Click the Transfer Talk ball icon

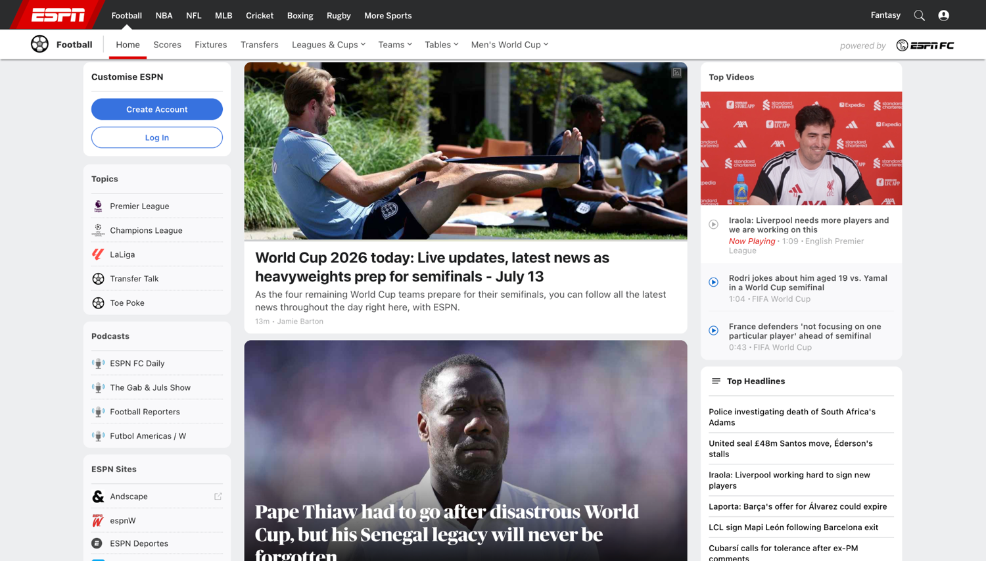[98, 279]
